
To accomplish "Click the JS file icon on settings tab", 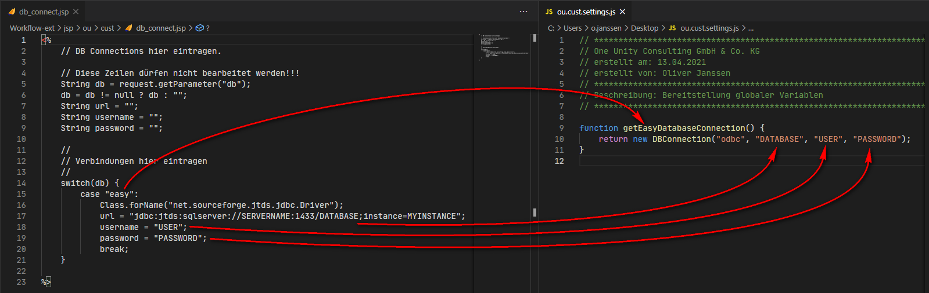I will [549, 12].
